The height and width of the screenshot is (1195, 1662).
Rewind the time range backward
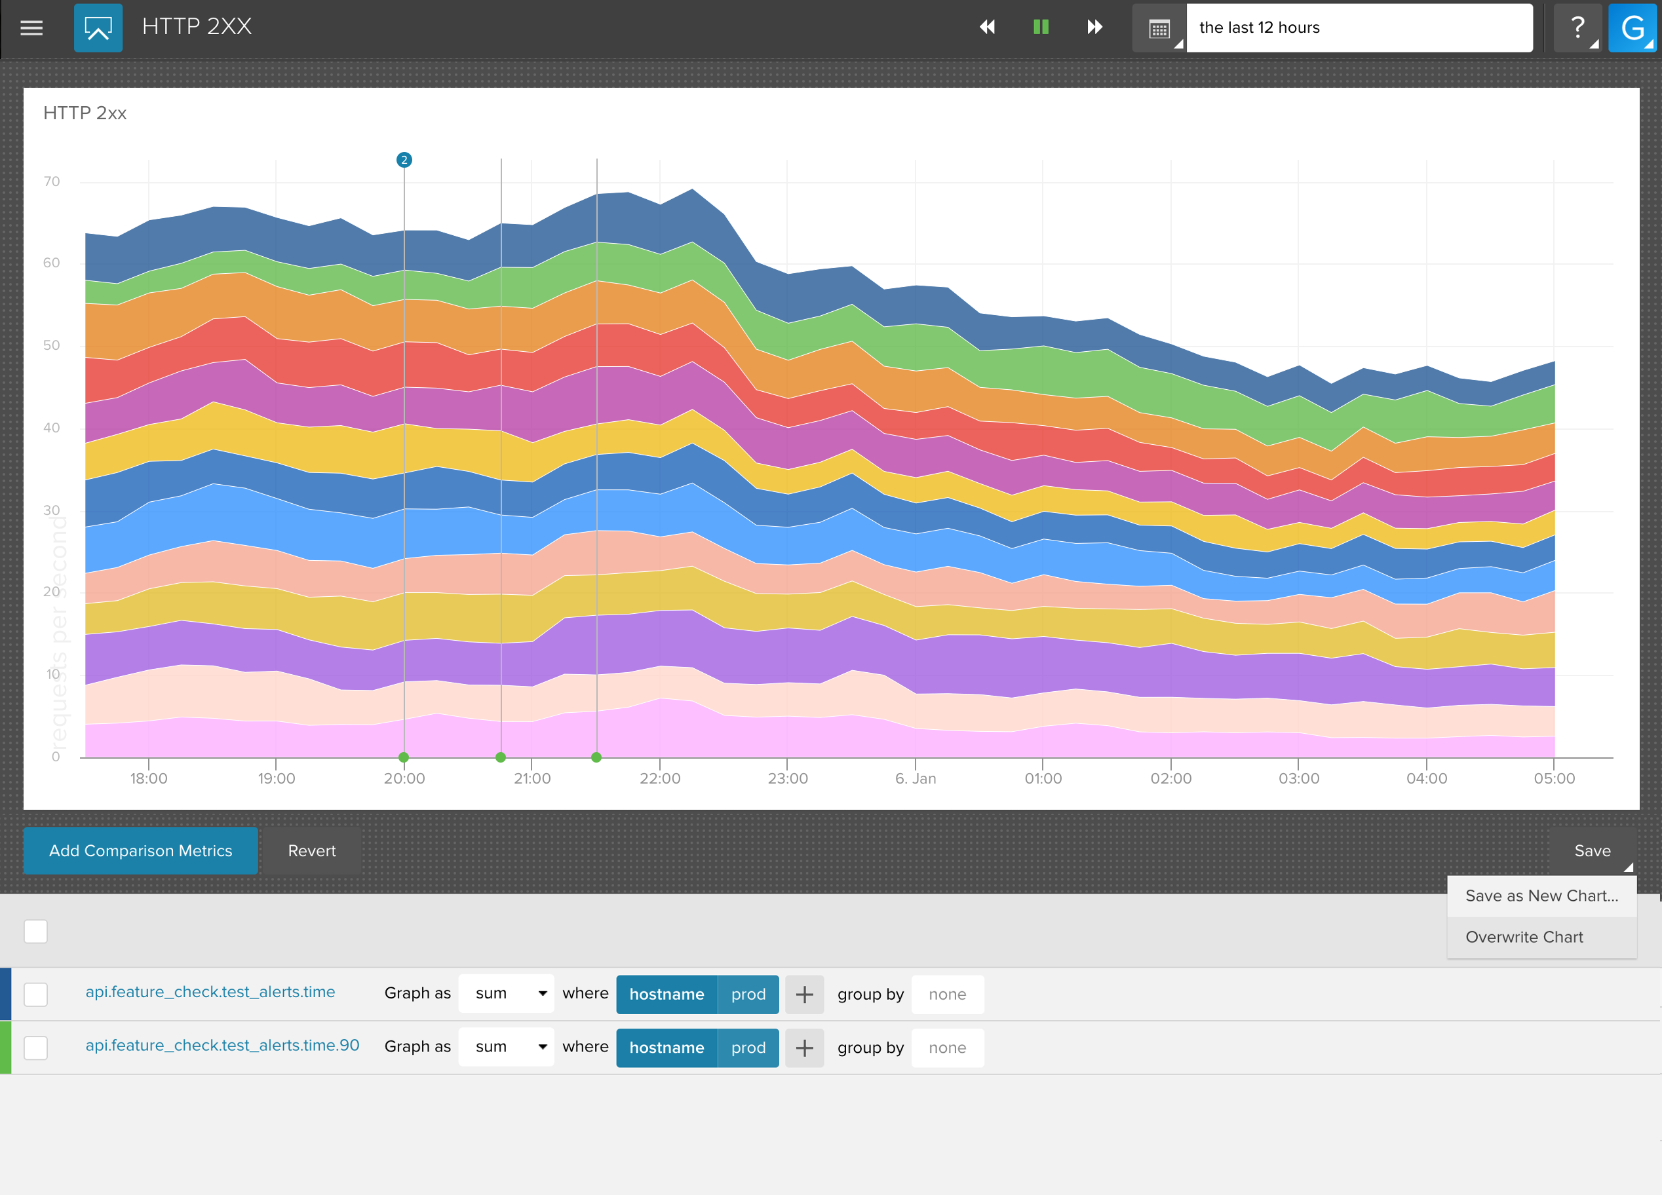pyautogui.click(x=987, y=27)
